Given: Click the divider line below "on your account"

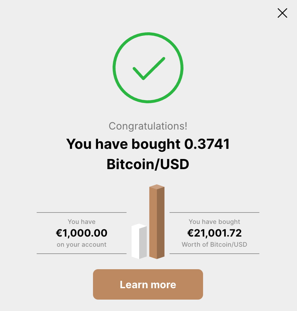Looking at the screenshot, I should coord(82,254).
